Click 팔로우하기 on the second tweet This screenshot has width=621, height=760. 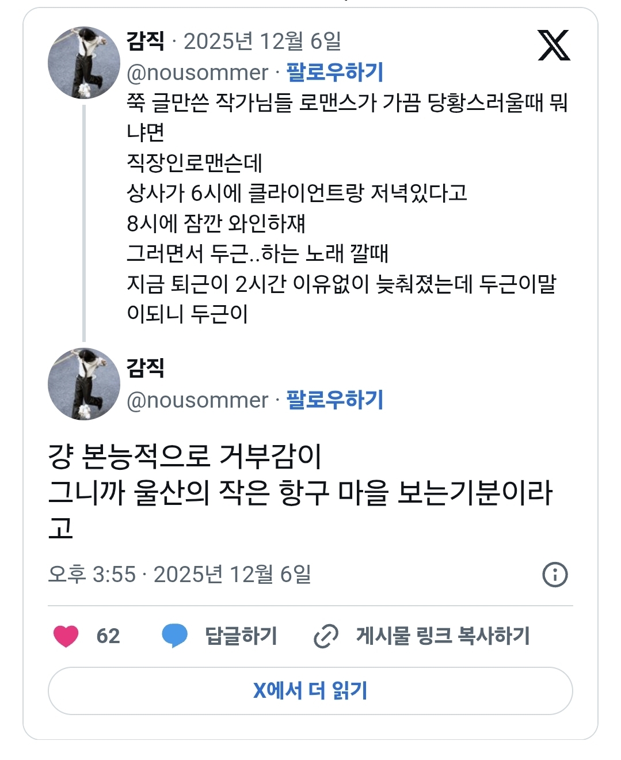coord(334,400)
